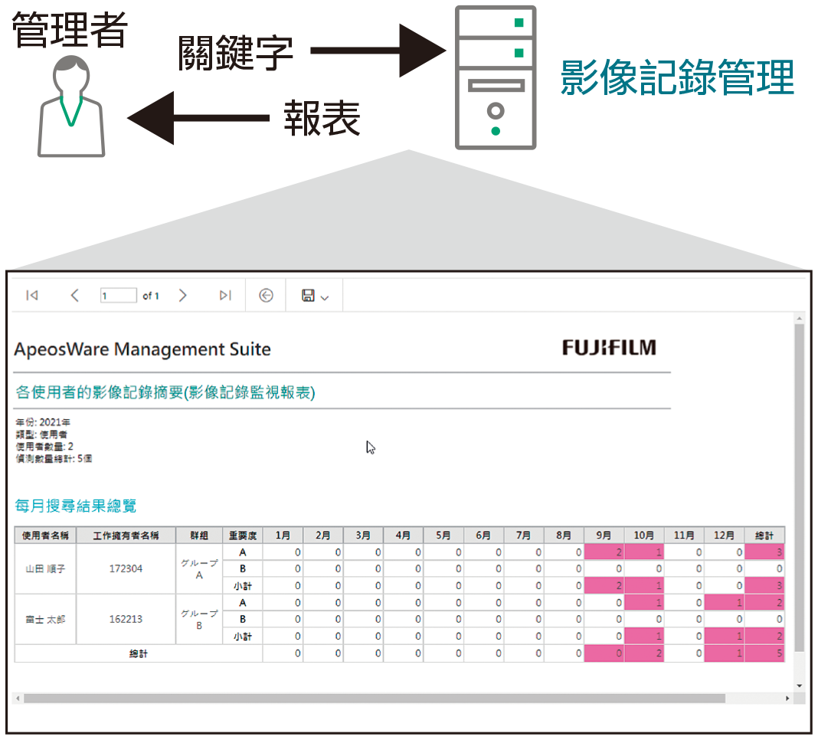Screen dimensions: 818x740
Task: Select user cell '山田 順子'
Action: point(45,569)
